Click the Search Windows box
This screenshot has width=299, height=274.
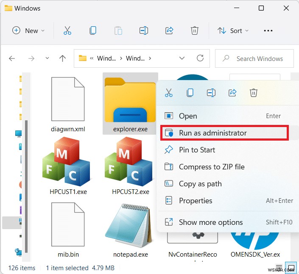pyautogui.click(x=254, y=58)
